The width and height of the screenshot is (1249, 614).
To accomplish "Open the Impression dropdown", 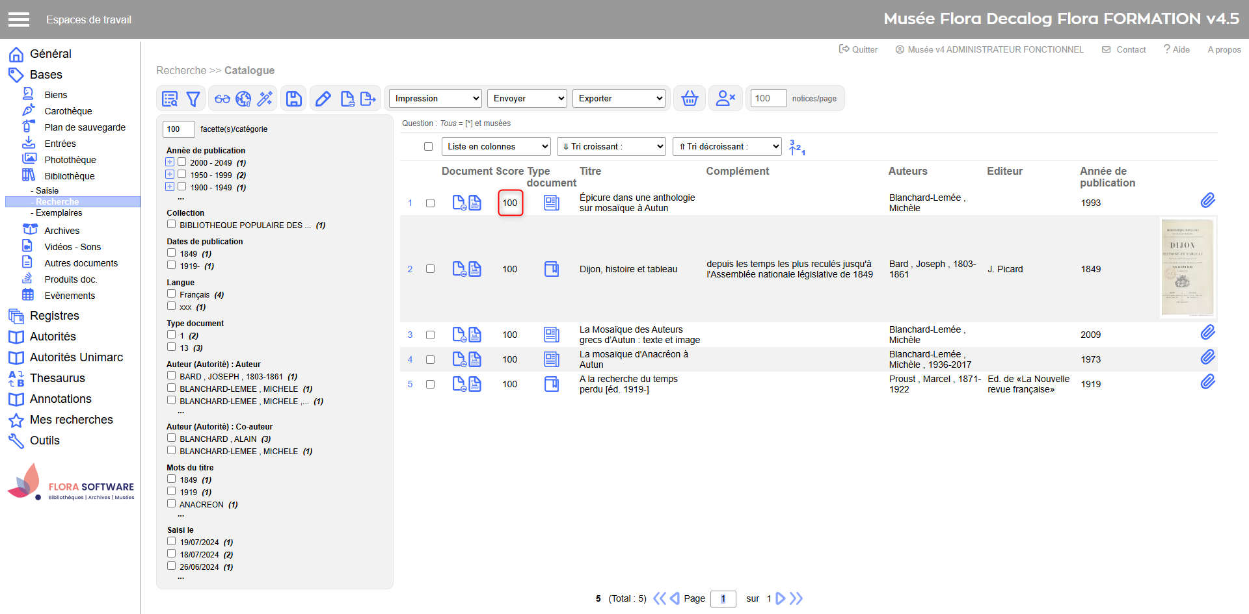I will (x=435, y=99).
